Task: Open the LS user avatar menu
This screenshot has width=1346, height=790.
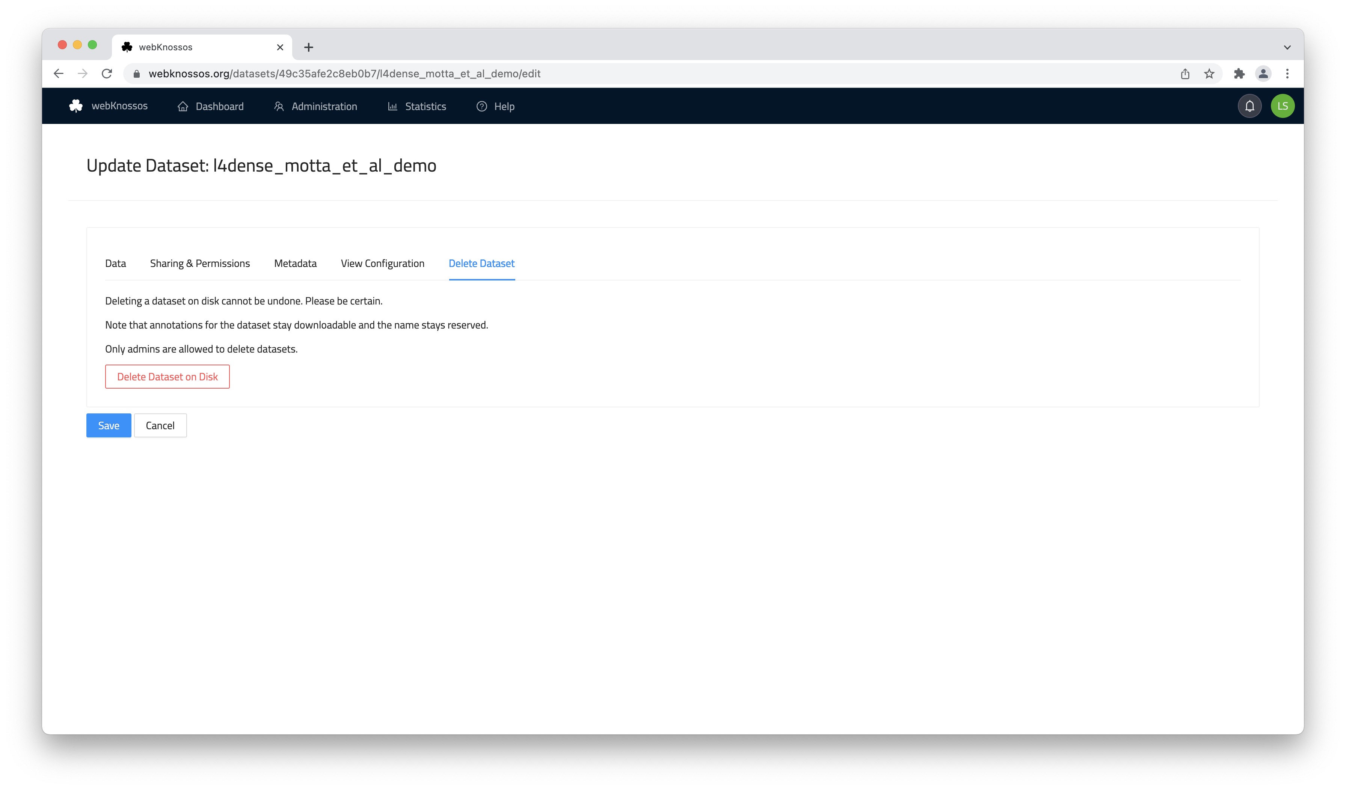Action: (x=1283, y=106)
